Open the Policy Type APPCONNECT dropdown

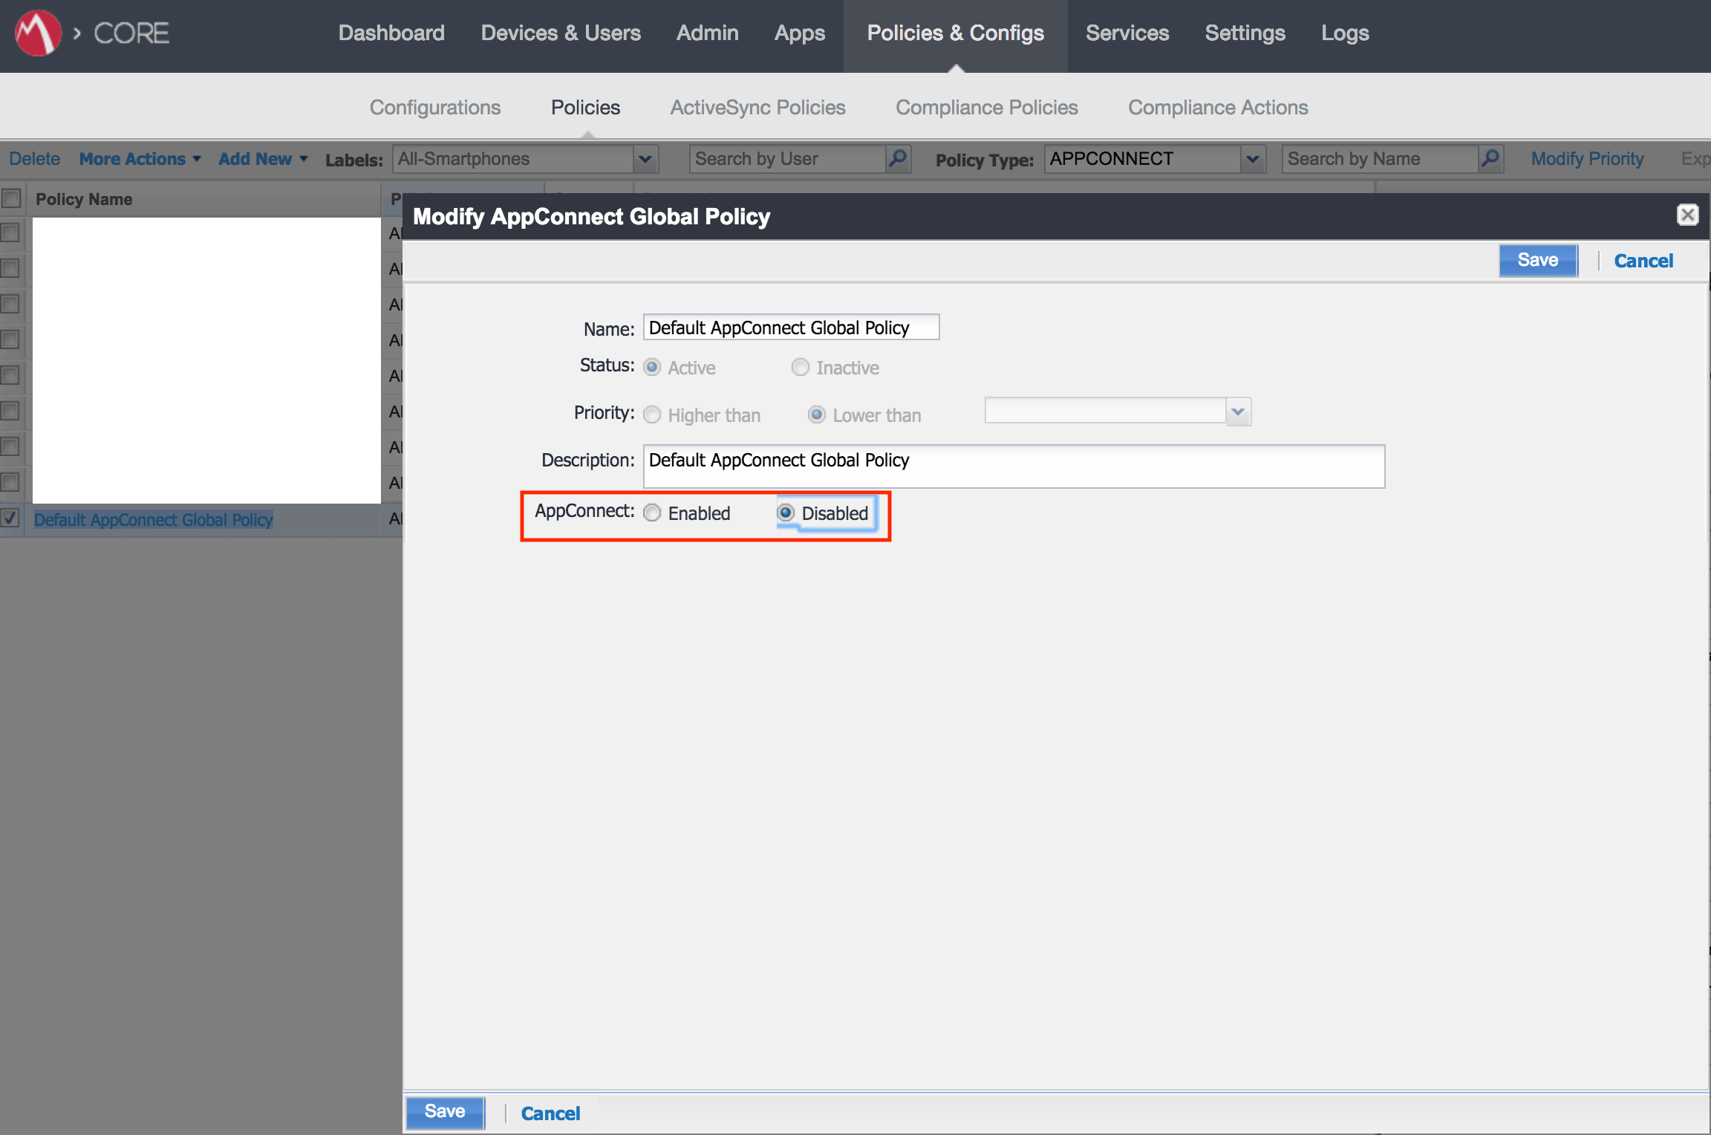1253,159
